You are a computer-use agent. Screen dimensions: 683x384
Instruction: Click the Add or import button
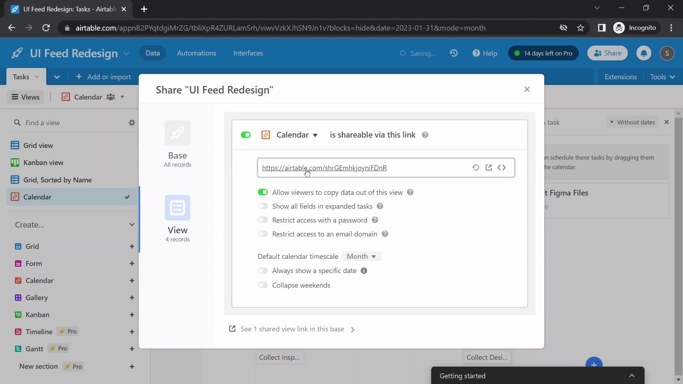click(x=104, y=76)
